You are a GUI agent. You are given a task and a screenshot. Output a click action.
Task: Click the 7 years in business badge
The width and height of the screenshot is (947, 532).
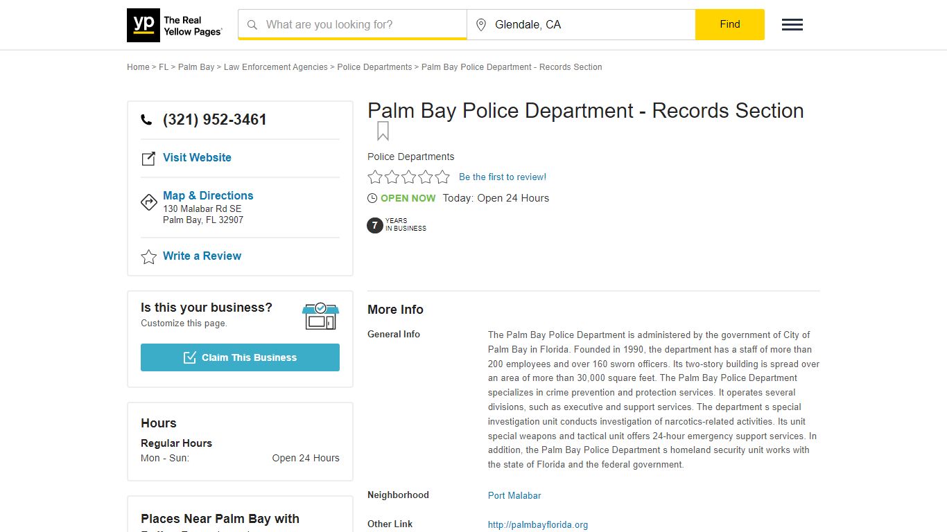(x=397, y=225)
